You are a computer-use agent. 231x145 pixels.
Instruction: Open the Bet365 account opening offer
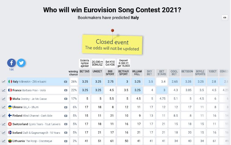[85, 63]
